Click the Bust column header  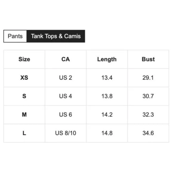(148, 59)
